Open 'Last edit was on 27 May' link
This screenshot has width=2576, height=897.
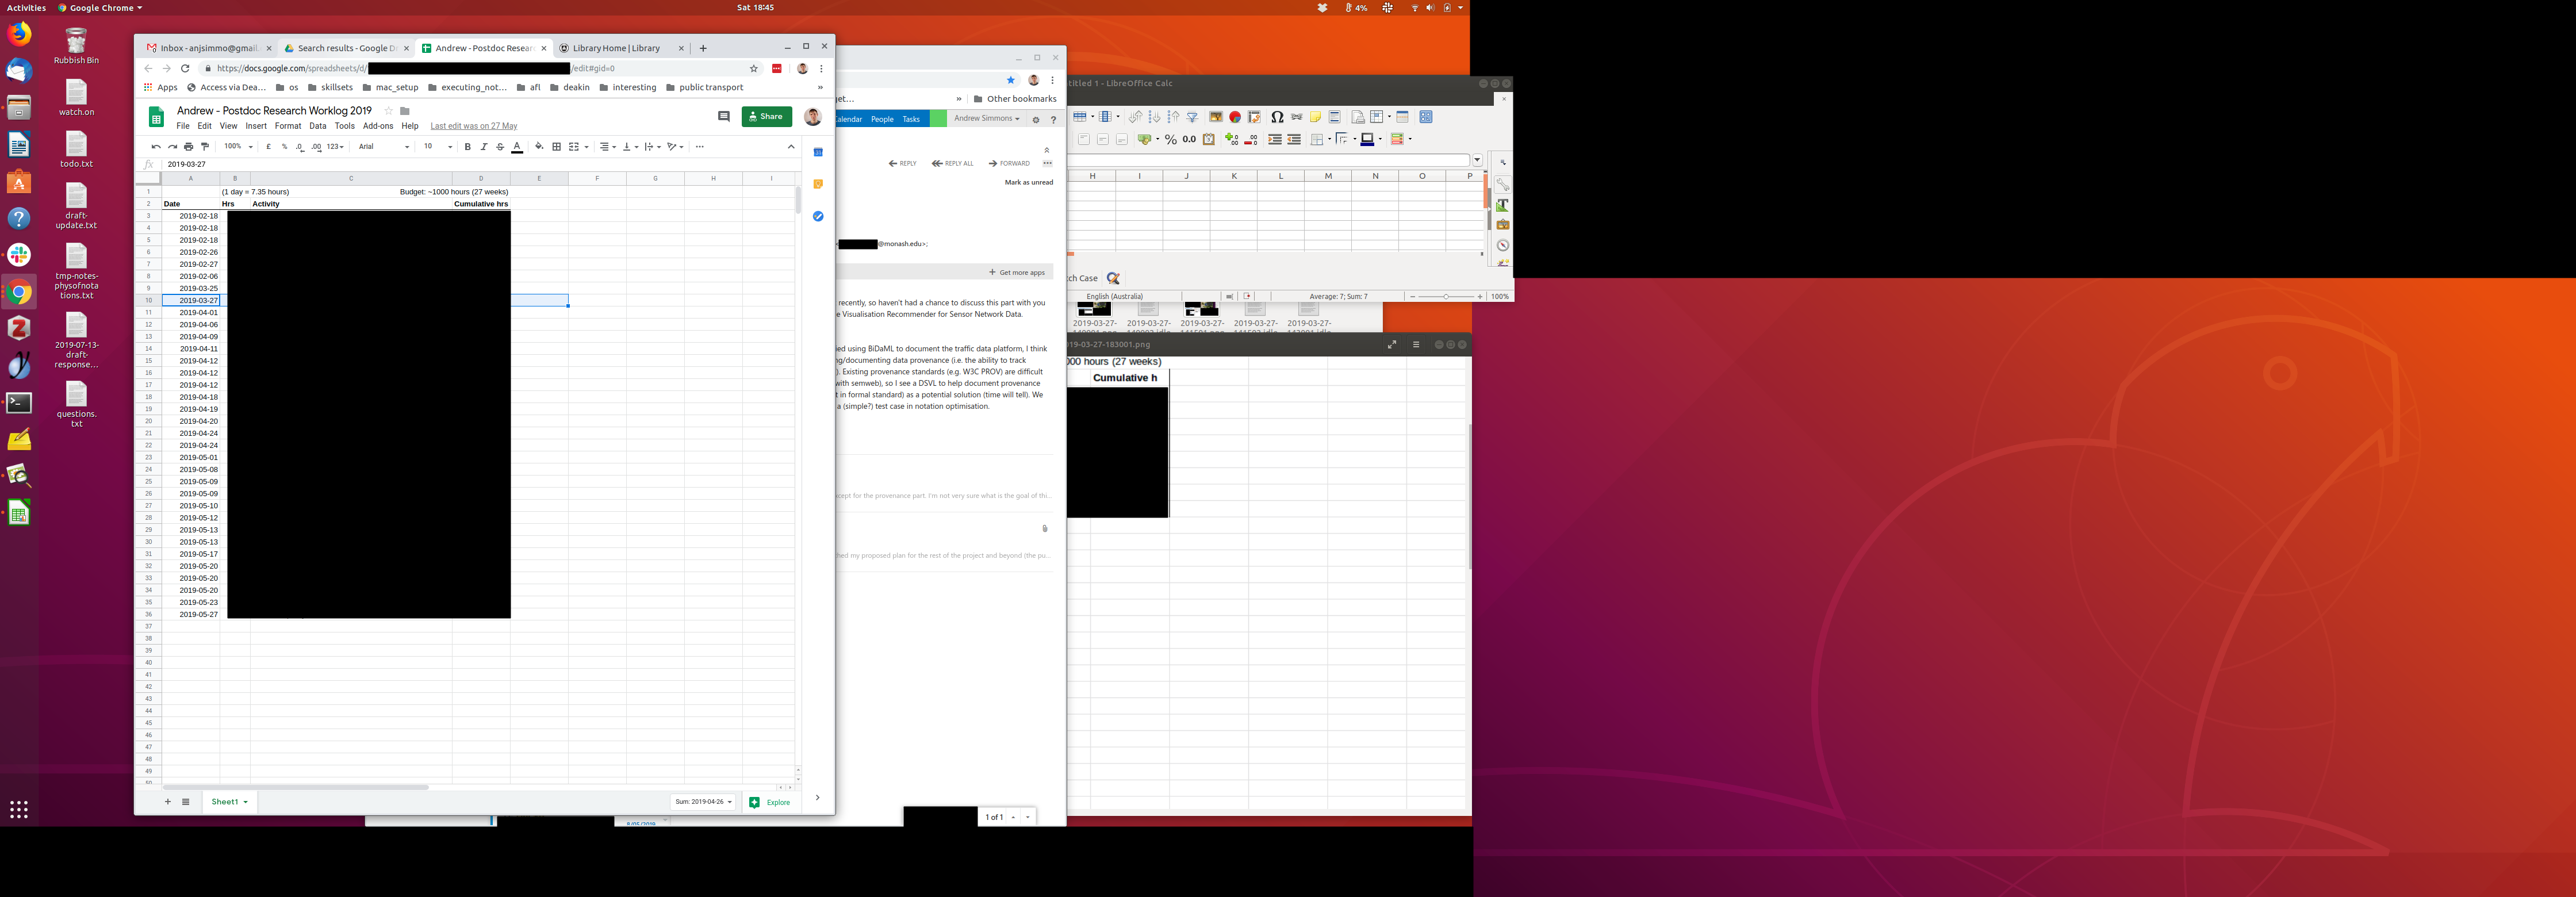point(473,126)
